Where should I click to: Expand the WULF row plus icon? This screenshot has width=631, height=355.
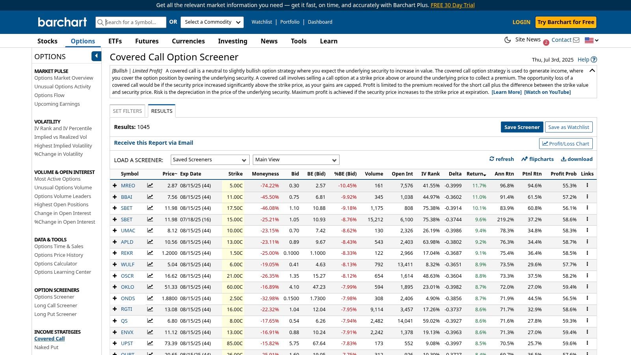pos(115,264)
